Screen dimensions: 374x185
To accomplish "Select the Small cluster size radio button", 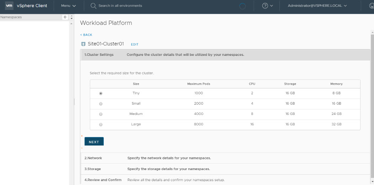I will tap(101, 104).
